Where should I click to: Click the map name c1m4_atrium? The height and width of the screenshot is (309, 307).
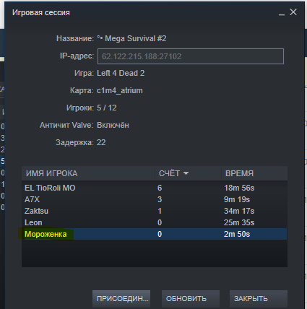tap(120, 91)
